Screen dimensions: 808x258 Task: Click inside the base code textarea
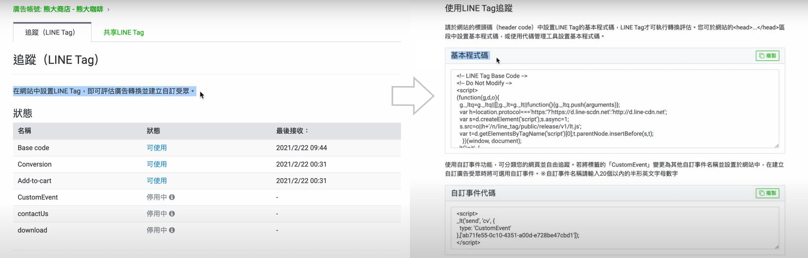[x=615, y=108]
